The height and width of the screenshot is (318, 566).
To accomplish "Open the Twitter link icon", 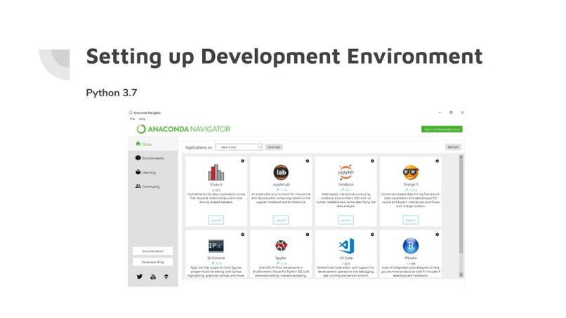I will coord(140,277).
